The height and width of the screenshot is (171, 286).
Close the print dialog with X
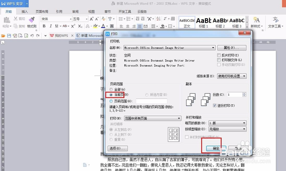point(245,33)
